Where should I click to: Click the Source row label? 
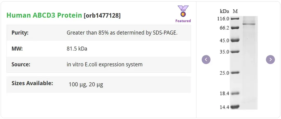pyautogui.click(x=21, y=64)
